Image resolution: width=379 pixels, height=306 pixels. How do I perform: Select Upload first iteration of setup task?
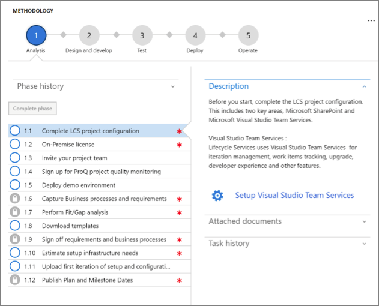(x=106, y=266)
